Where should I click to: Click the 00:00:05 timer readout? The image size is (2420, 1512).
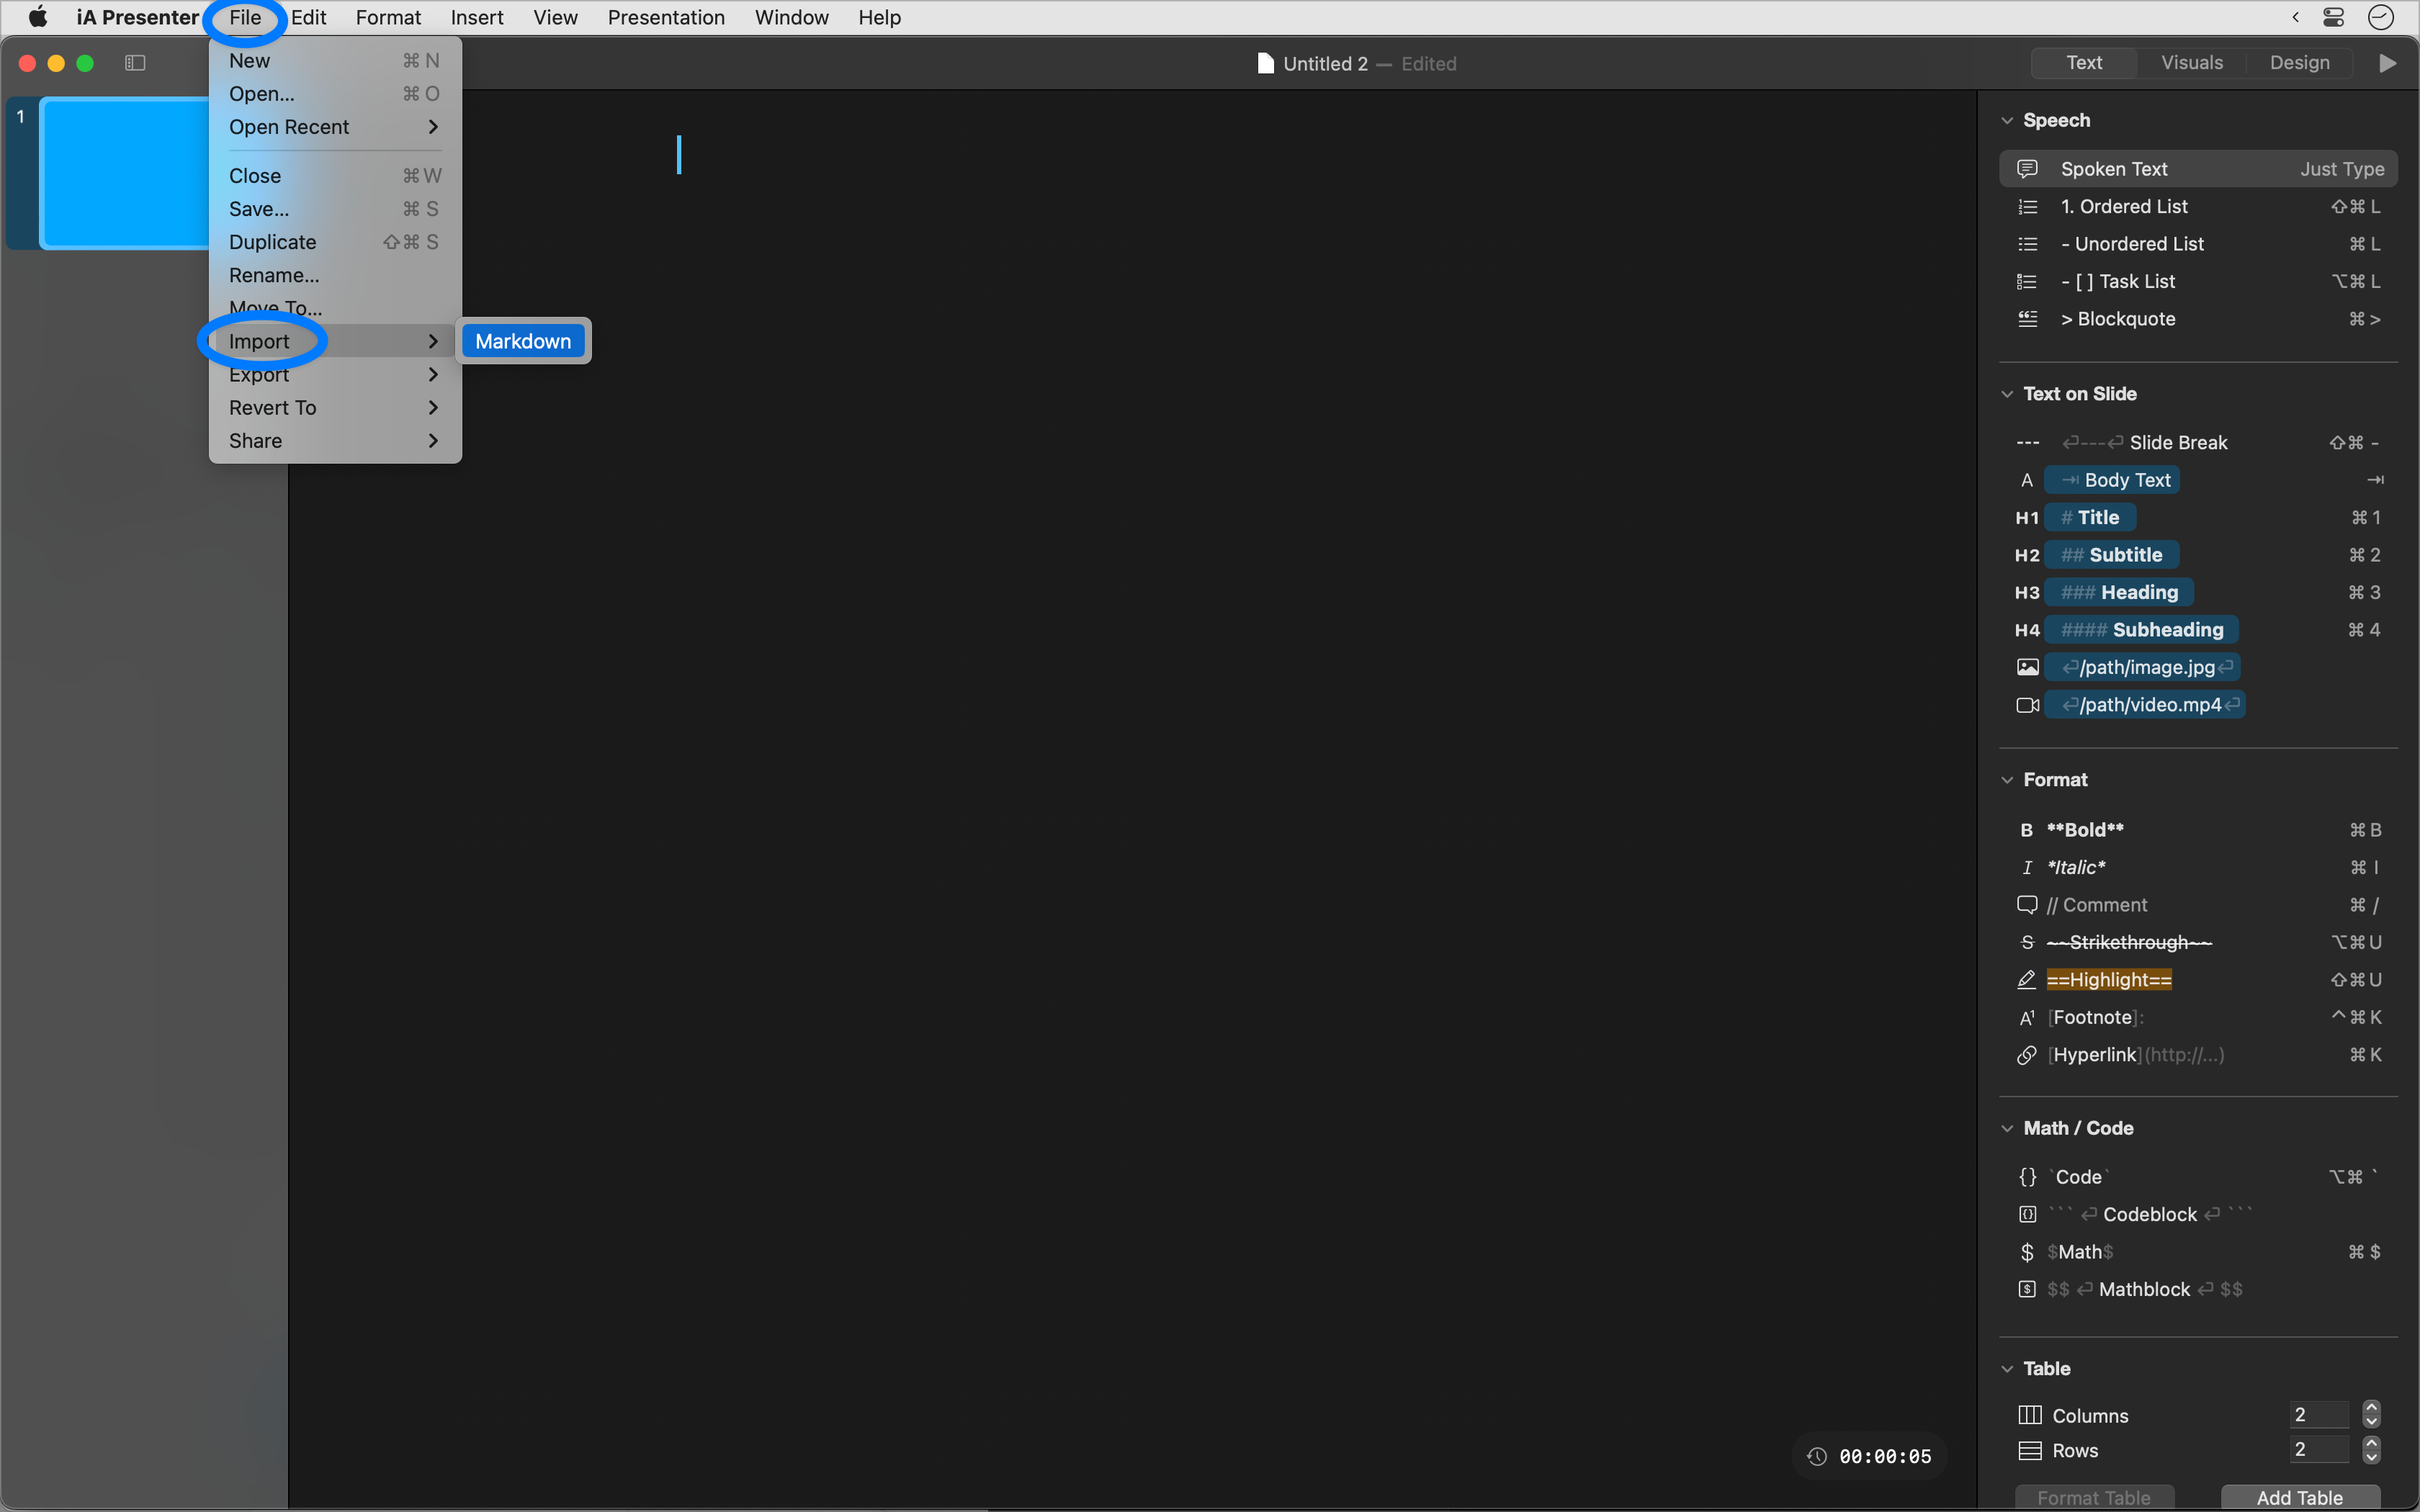pos(1885,1457)
